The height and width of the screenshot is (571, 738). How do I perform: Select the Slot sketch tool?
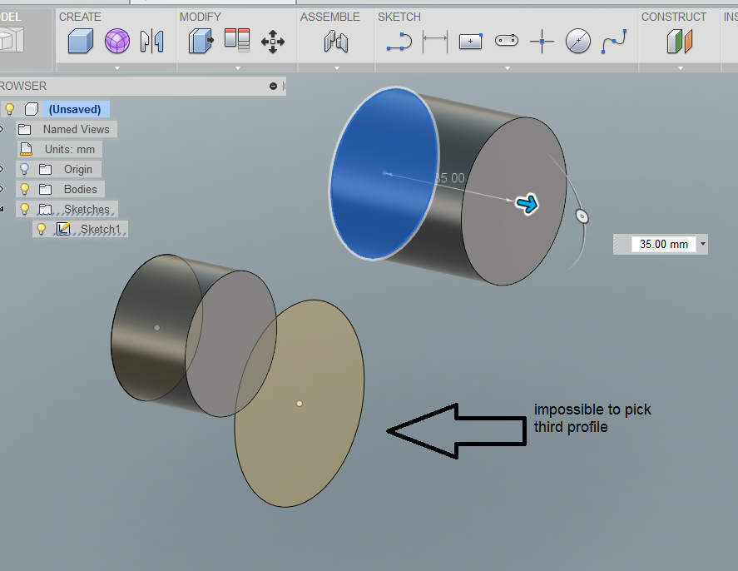(507, 41)
